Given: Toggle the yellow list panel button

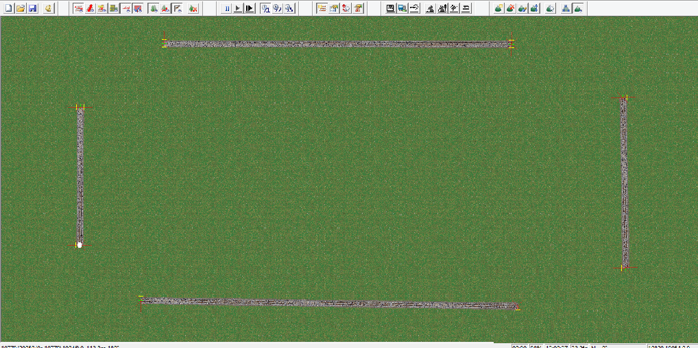Looking at the screenshot, I should [x=322, y=8].
